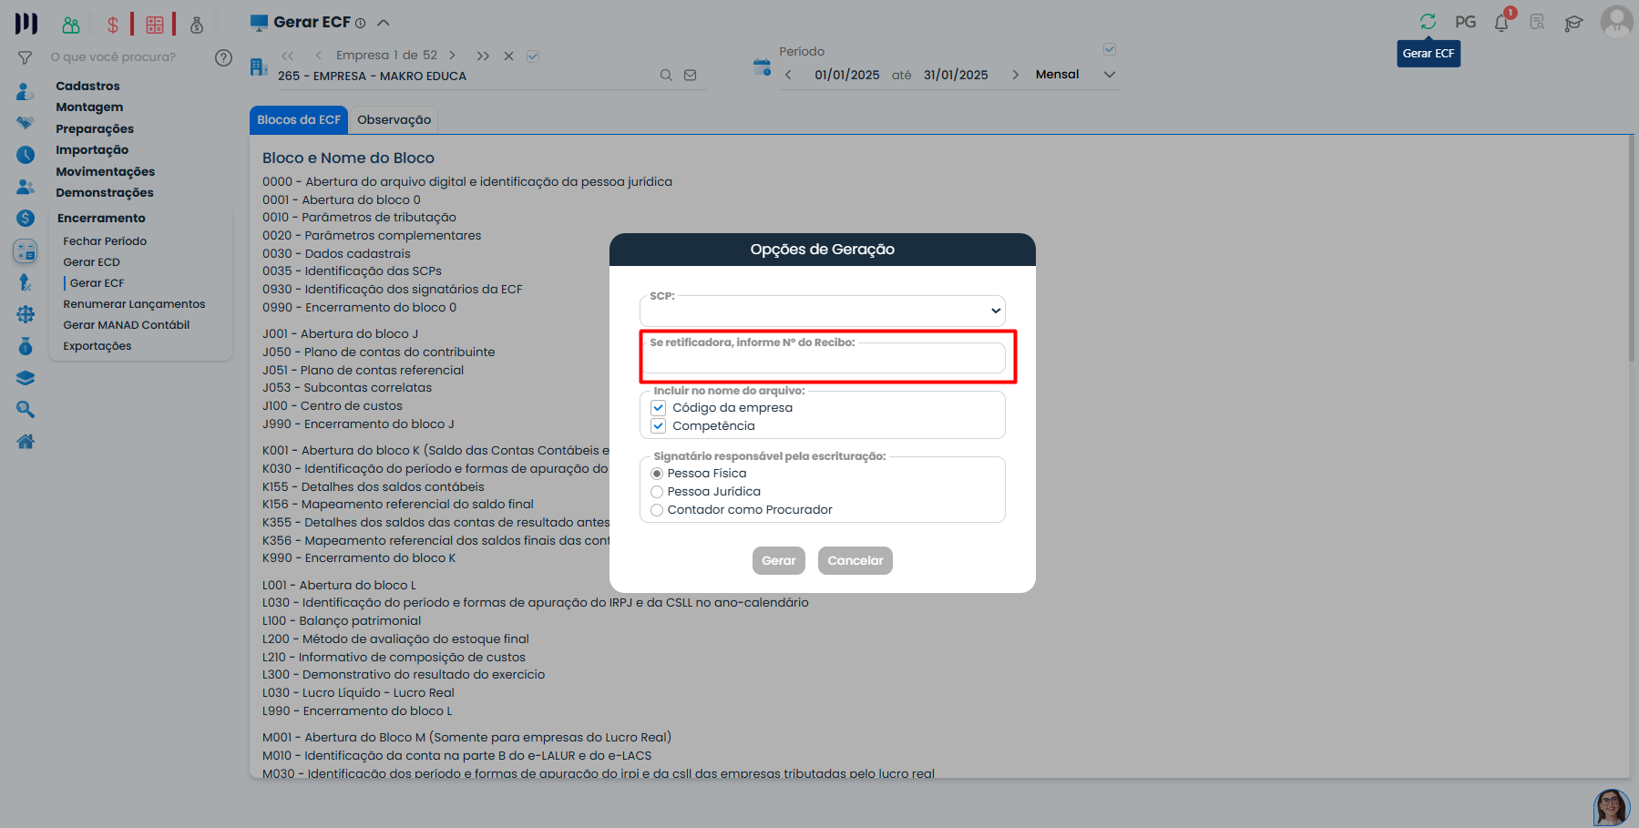This screenshot has height=828, width=1639.
Task: Open the Mensal period dropdown
Action: coord(1110,75)
